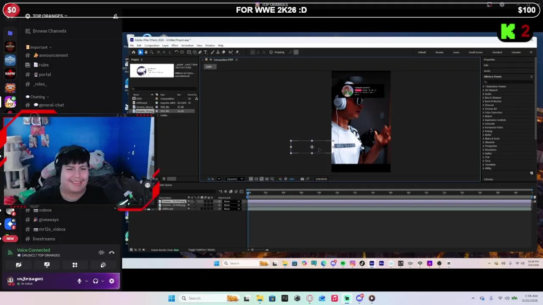Open the announcement channel

pyautogui.click(x=53, y=55)
